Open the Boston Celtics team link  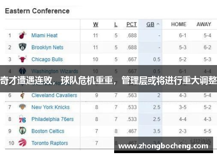(x=48, y=131)
